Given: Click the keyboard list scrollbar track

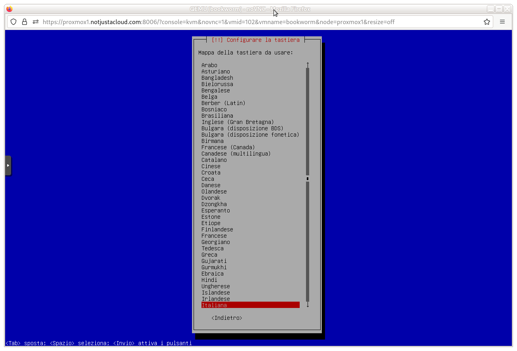Looking at the screenshot, I should pyautogui.click(x=308, y=184).
